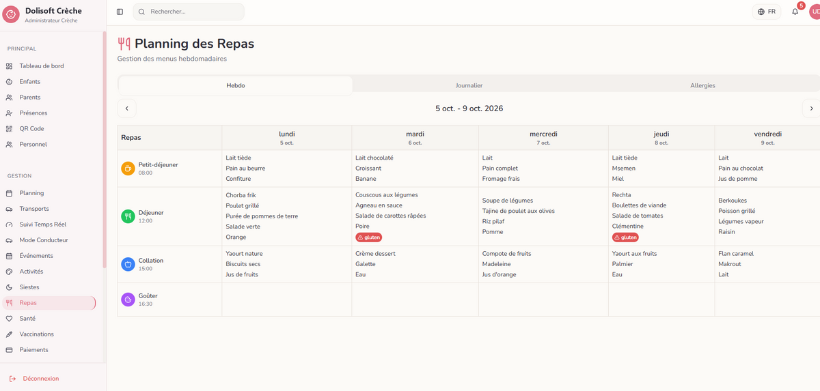Select the Hebdo tab
This screenshot has height=391, width=820.
click(236, 85)
